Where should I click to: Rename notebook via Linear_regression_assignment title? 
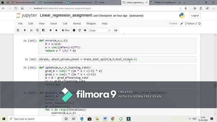66,15
